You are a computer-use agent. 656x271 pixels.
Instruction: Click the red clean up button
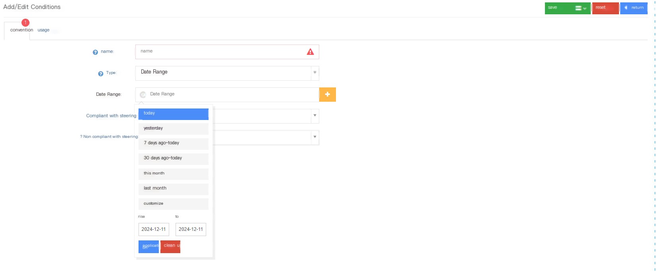pos(170,246)
